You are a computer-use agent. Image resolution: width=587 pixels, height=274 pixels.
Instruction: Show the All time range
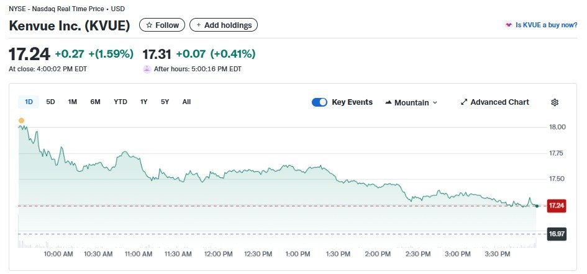[x=186, y=102]
